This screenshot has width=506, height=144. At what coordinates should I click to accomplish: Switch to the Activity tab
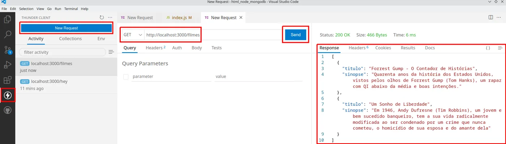[x=36, y=39]
